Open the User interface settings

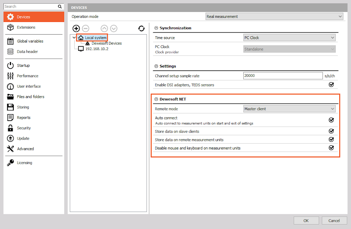(x=34, y=86)
